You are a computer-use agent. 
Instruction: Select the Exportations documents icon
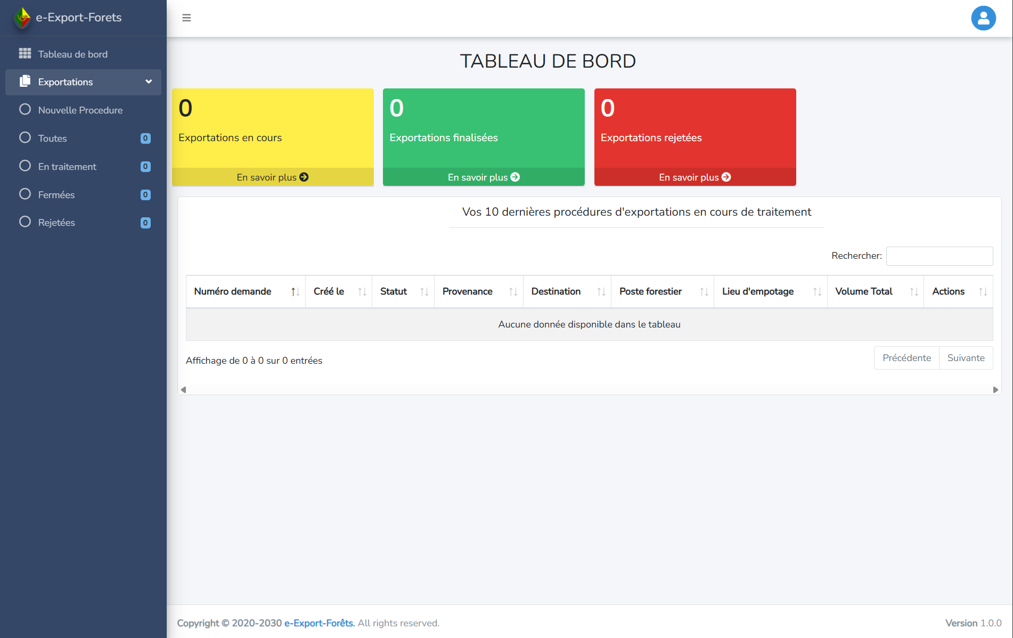(24, 81)
